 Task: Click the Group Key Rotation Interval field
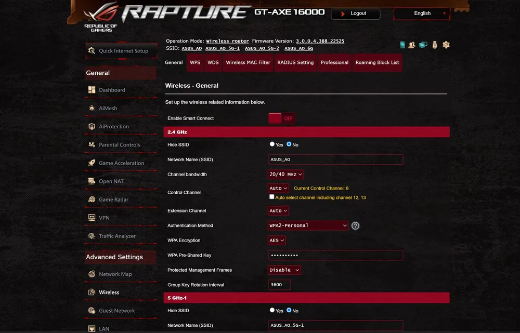(x=280, y=285)
